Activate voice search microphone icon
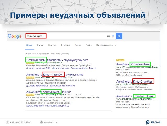This screenshot has width=167, height=126. pyautogui.click(x=113, y=36)
